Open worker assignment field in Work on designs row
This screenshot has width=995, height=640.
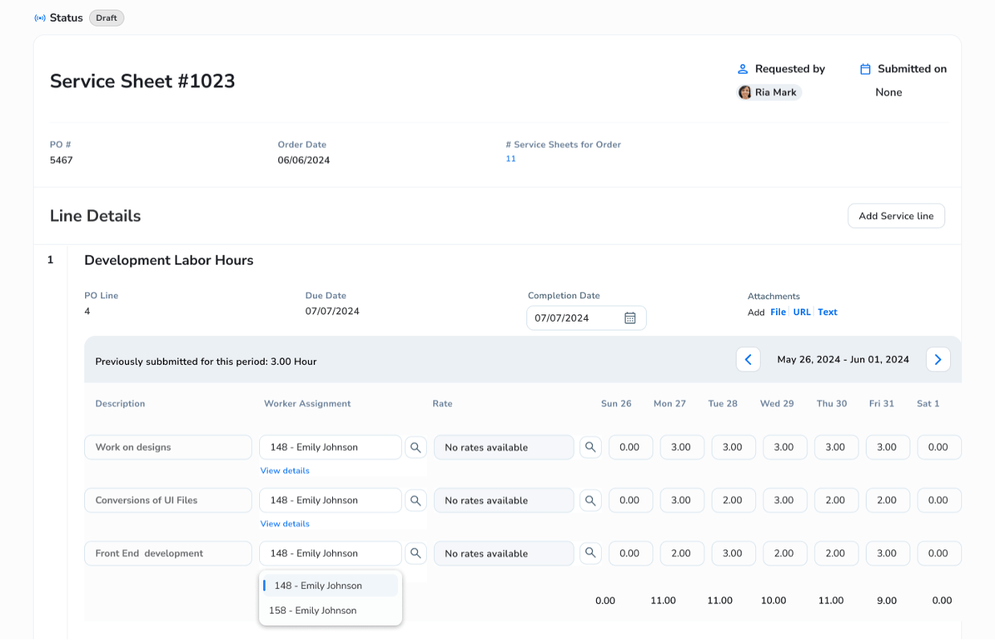pyautogui.click(x=331, y=448)
